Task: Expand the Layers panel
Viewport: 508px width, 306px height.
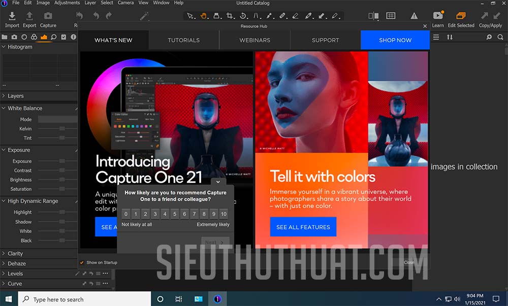Action: click(x=4, y=96)
